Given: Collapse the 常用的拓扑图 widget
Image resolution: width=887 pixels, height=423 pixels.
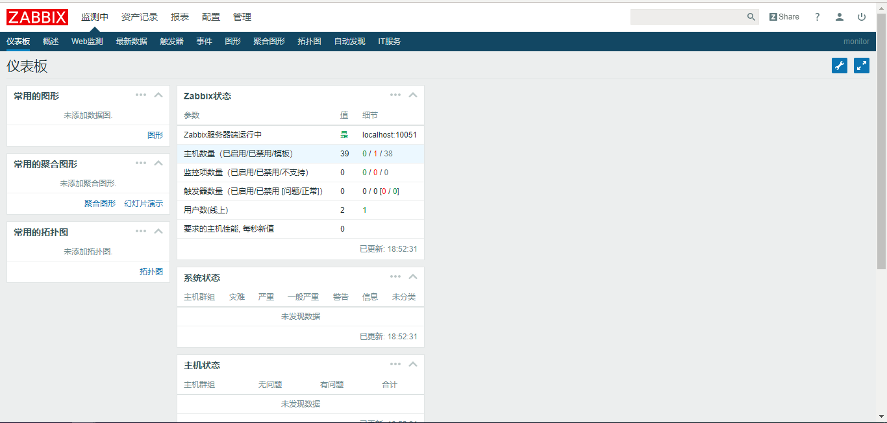Looking at the screenshot, I should 158,231.
